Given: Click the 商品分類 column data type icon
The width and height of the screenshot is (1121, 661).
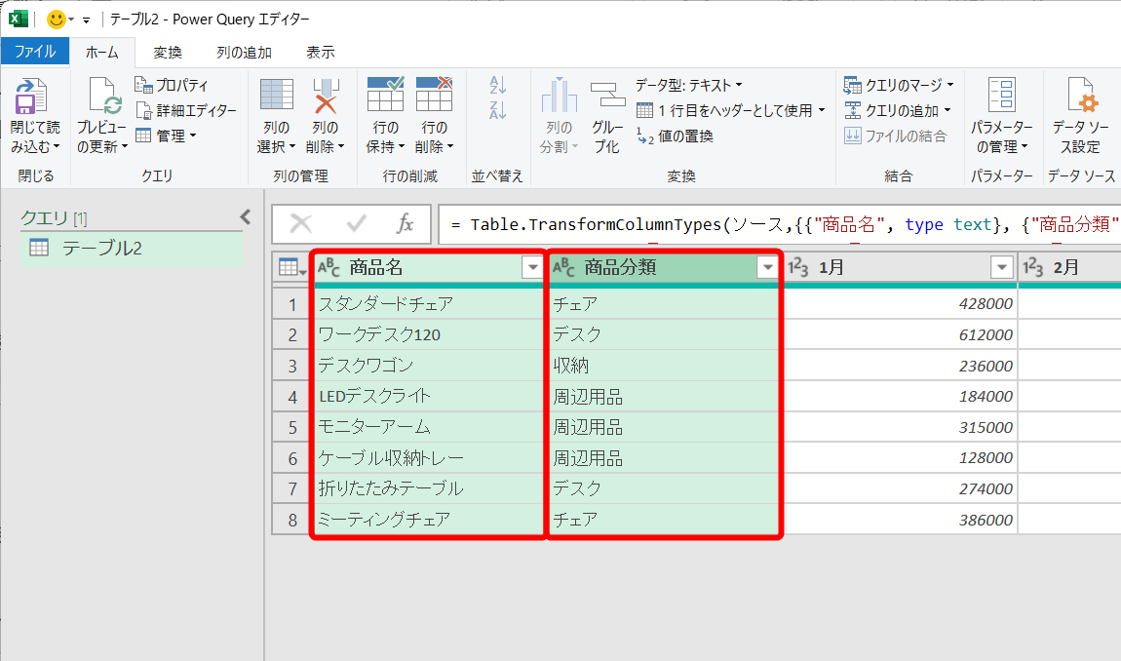Looking at the screenshot, I should 563,267.
